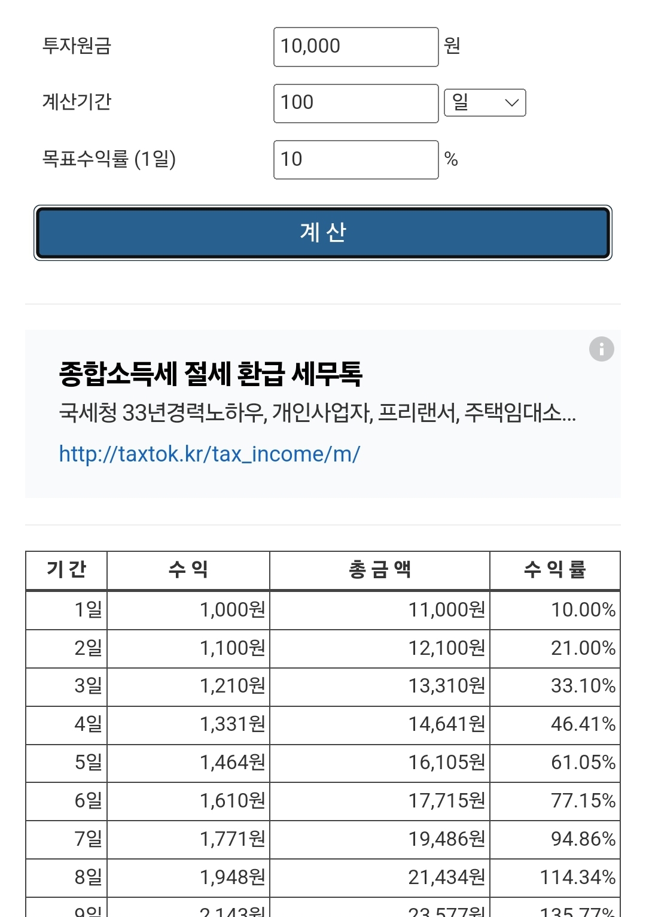This screenshot has width=646, height=917.
Task: Click the 19,486원 total cell
Action: (380, 839)
